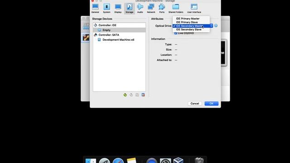The height and width of the screenshot is (163, 290).
Task: Click the optical disk chooser icon beside Optical Drive
Action: coord(216,26)
